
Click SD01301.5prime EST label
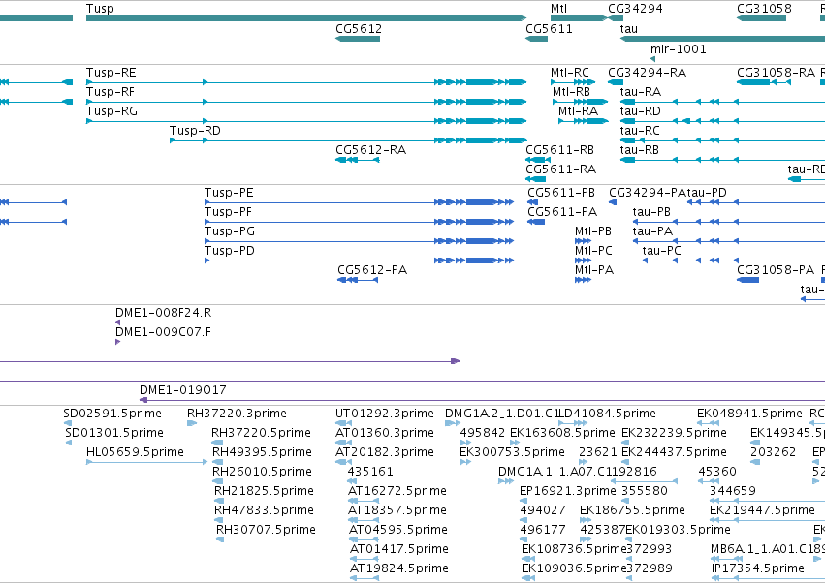coord(114,433)
